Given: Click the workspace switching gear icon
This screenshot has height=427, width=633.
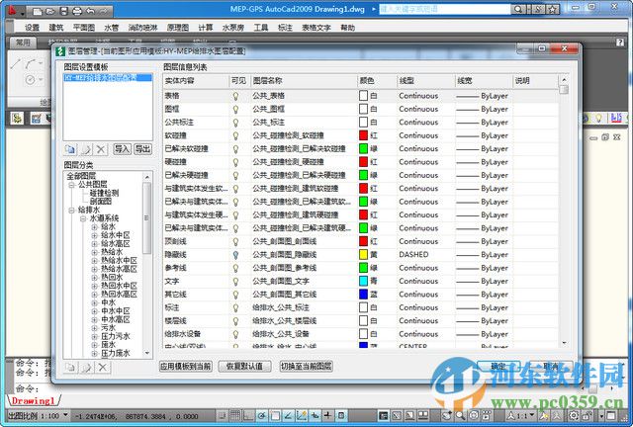Looking at the screenshot, I should [x=574, y=415].
